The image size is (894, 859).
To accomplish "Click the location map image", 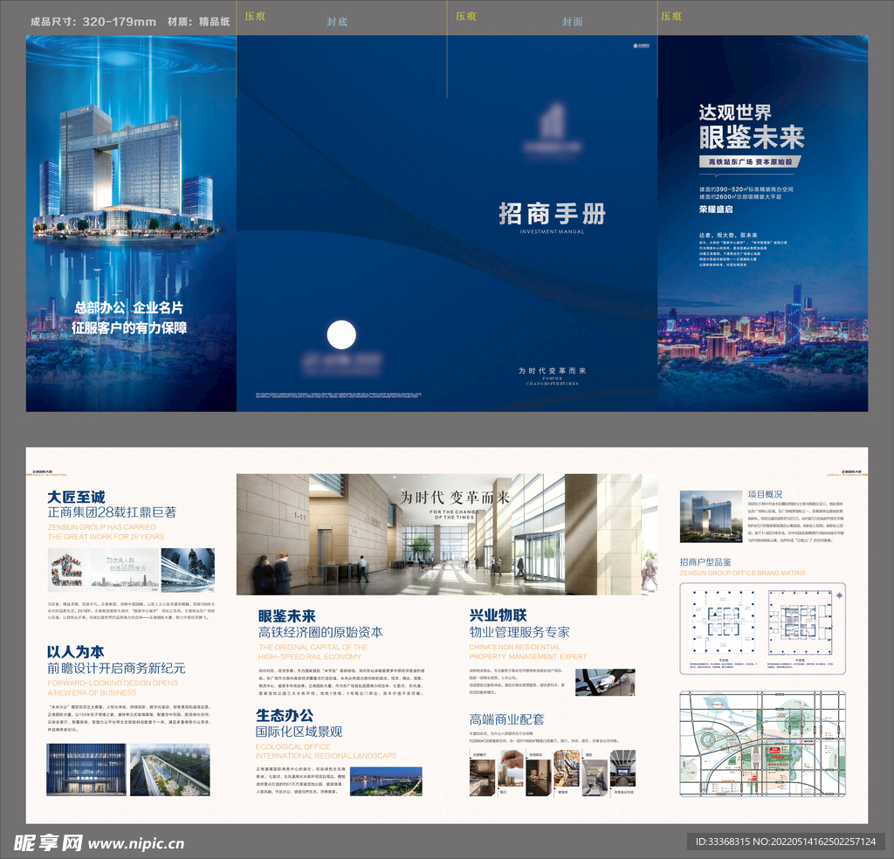I will [x=762, y=744].
